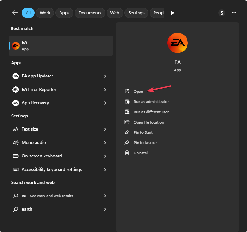This screenshot has height=232, width=247.
Task: Pin EA to taskbar
Action: tap(145, 143)
